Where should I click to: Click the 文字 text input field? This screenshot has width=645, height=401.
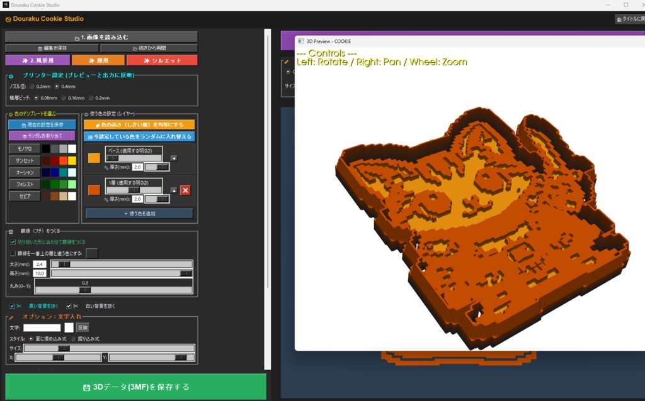click(x=42, y=327)
